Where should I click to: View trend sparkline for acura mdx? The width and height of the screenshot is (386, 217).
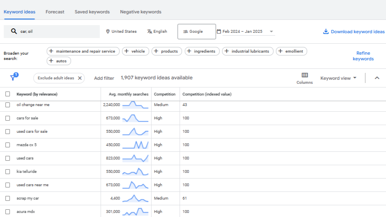pyautogui.click(x=135, y=212)
